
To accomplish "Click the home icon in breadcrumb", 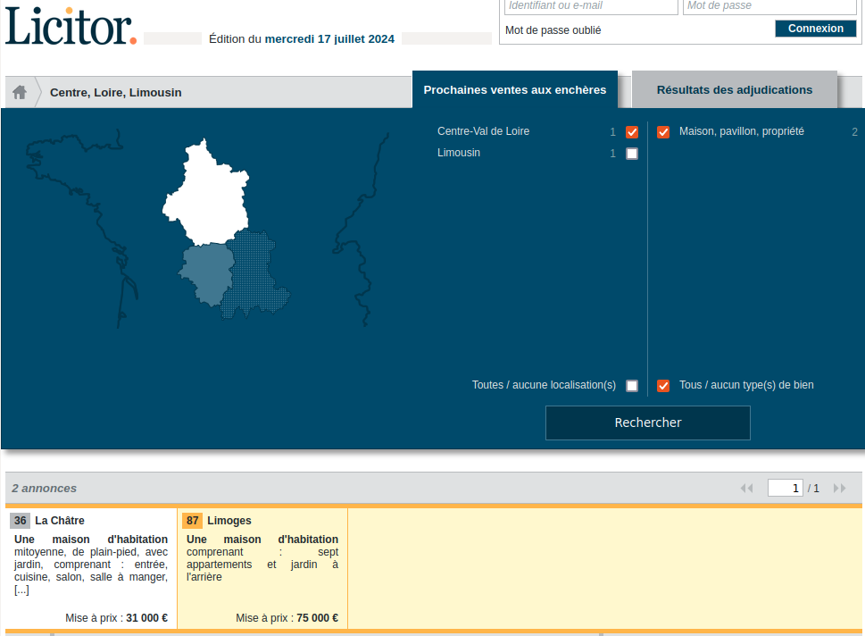I will pos(20,92).
